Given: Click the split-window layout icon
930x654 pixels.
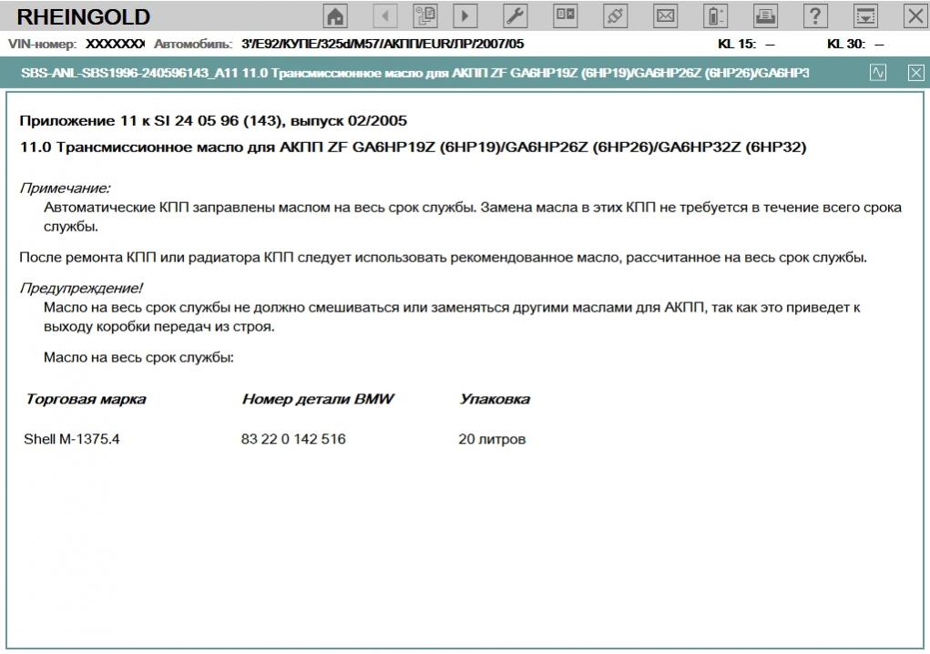Looking at the screenshot, I should pos(566,15).
